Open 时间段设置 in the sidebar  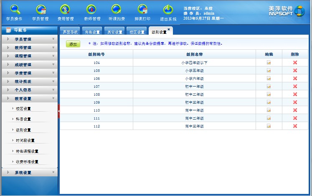click(x=25, y=140)
